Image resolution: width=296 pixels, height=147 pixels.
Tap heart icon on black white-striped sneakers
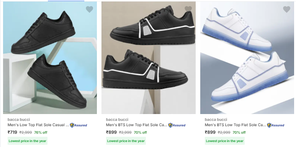pos(188,9)
